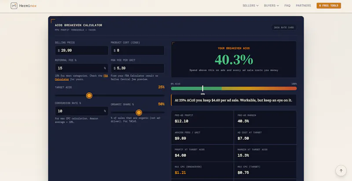The height and width of the screenshot is (181, 352).
Task: Click the 6 Free Tools button
Action: pyautogui.click(x=329, y=6)
